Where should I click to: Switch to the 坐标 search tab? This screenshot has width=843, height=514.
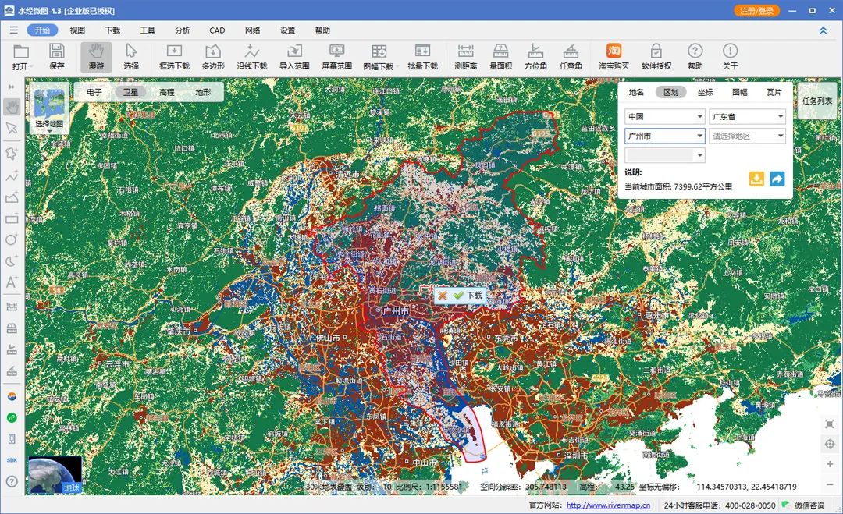coord(706,92)
